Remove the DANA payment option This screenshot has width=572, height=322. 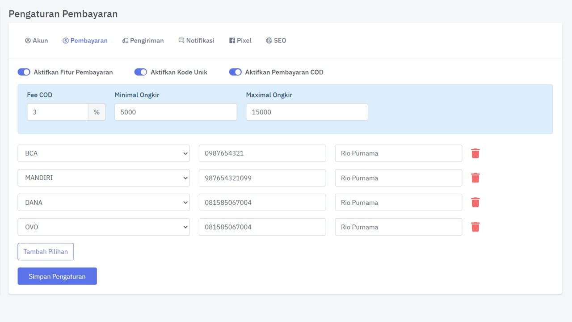[x=475, y=203]
